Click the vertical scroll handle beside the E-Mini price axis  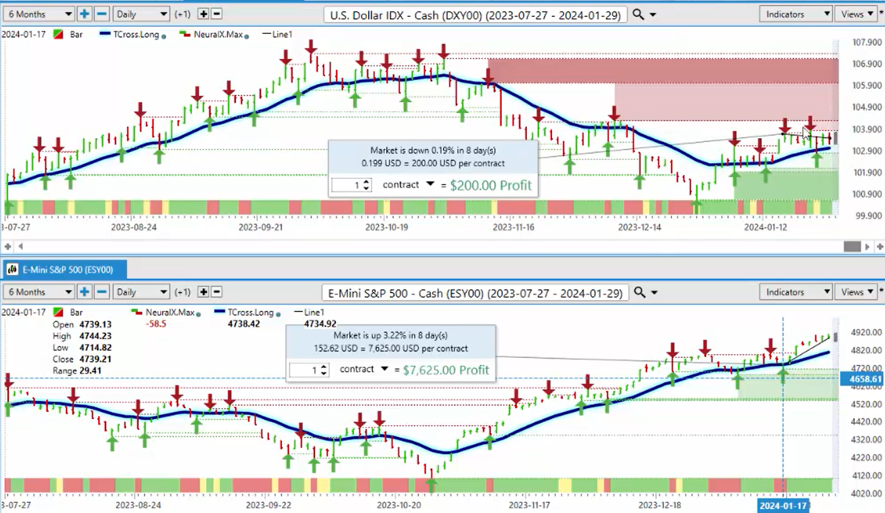pyautogui.click(x=835, y=337)
